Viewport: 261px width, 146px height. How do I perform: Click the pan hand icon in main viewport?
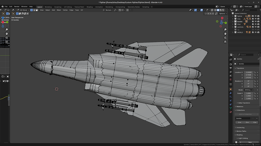(x=225, y=34)
